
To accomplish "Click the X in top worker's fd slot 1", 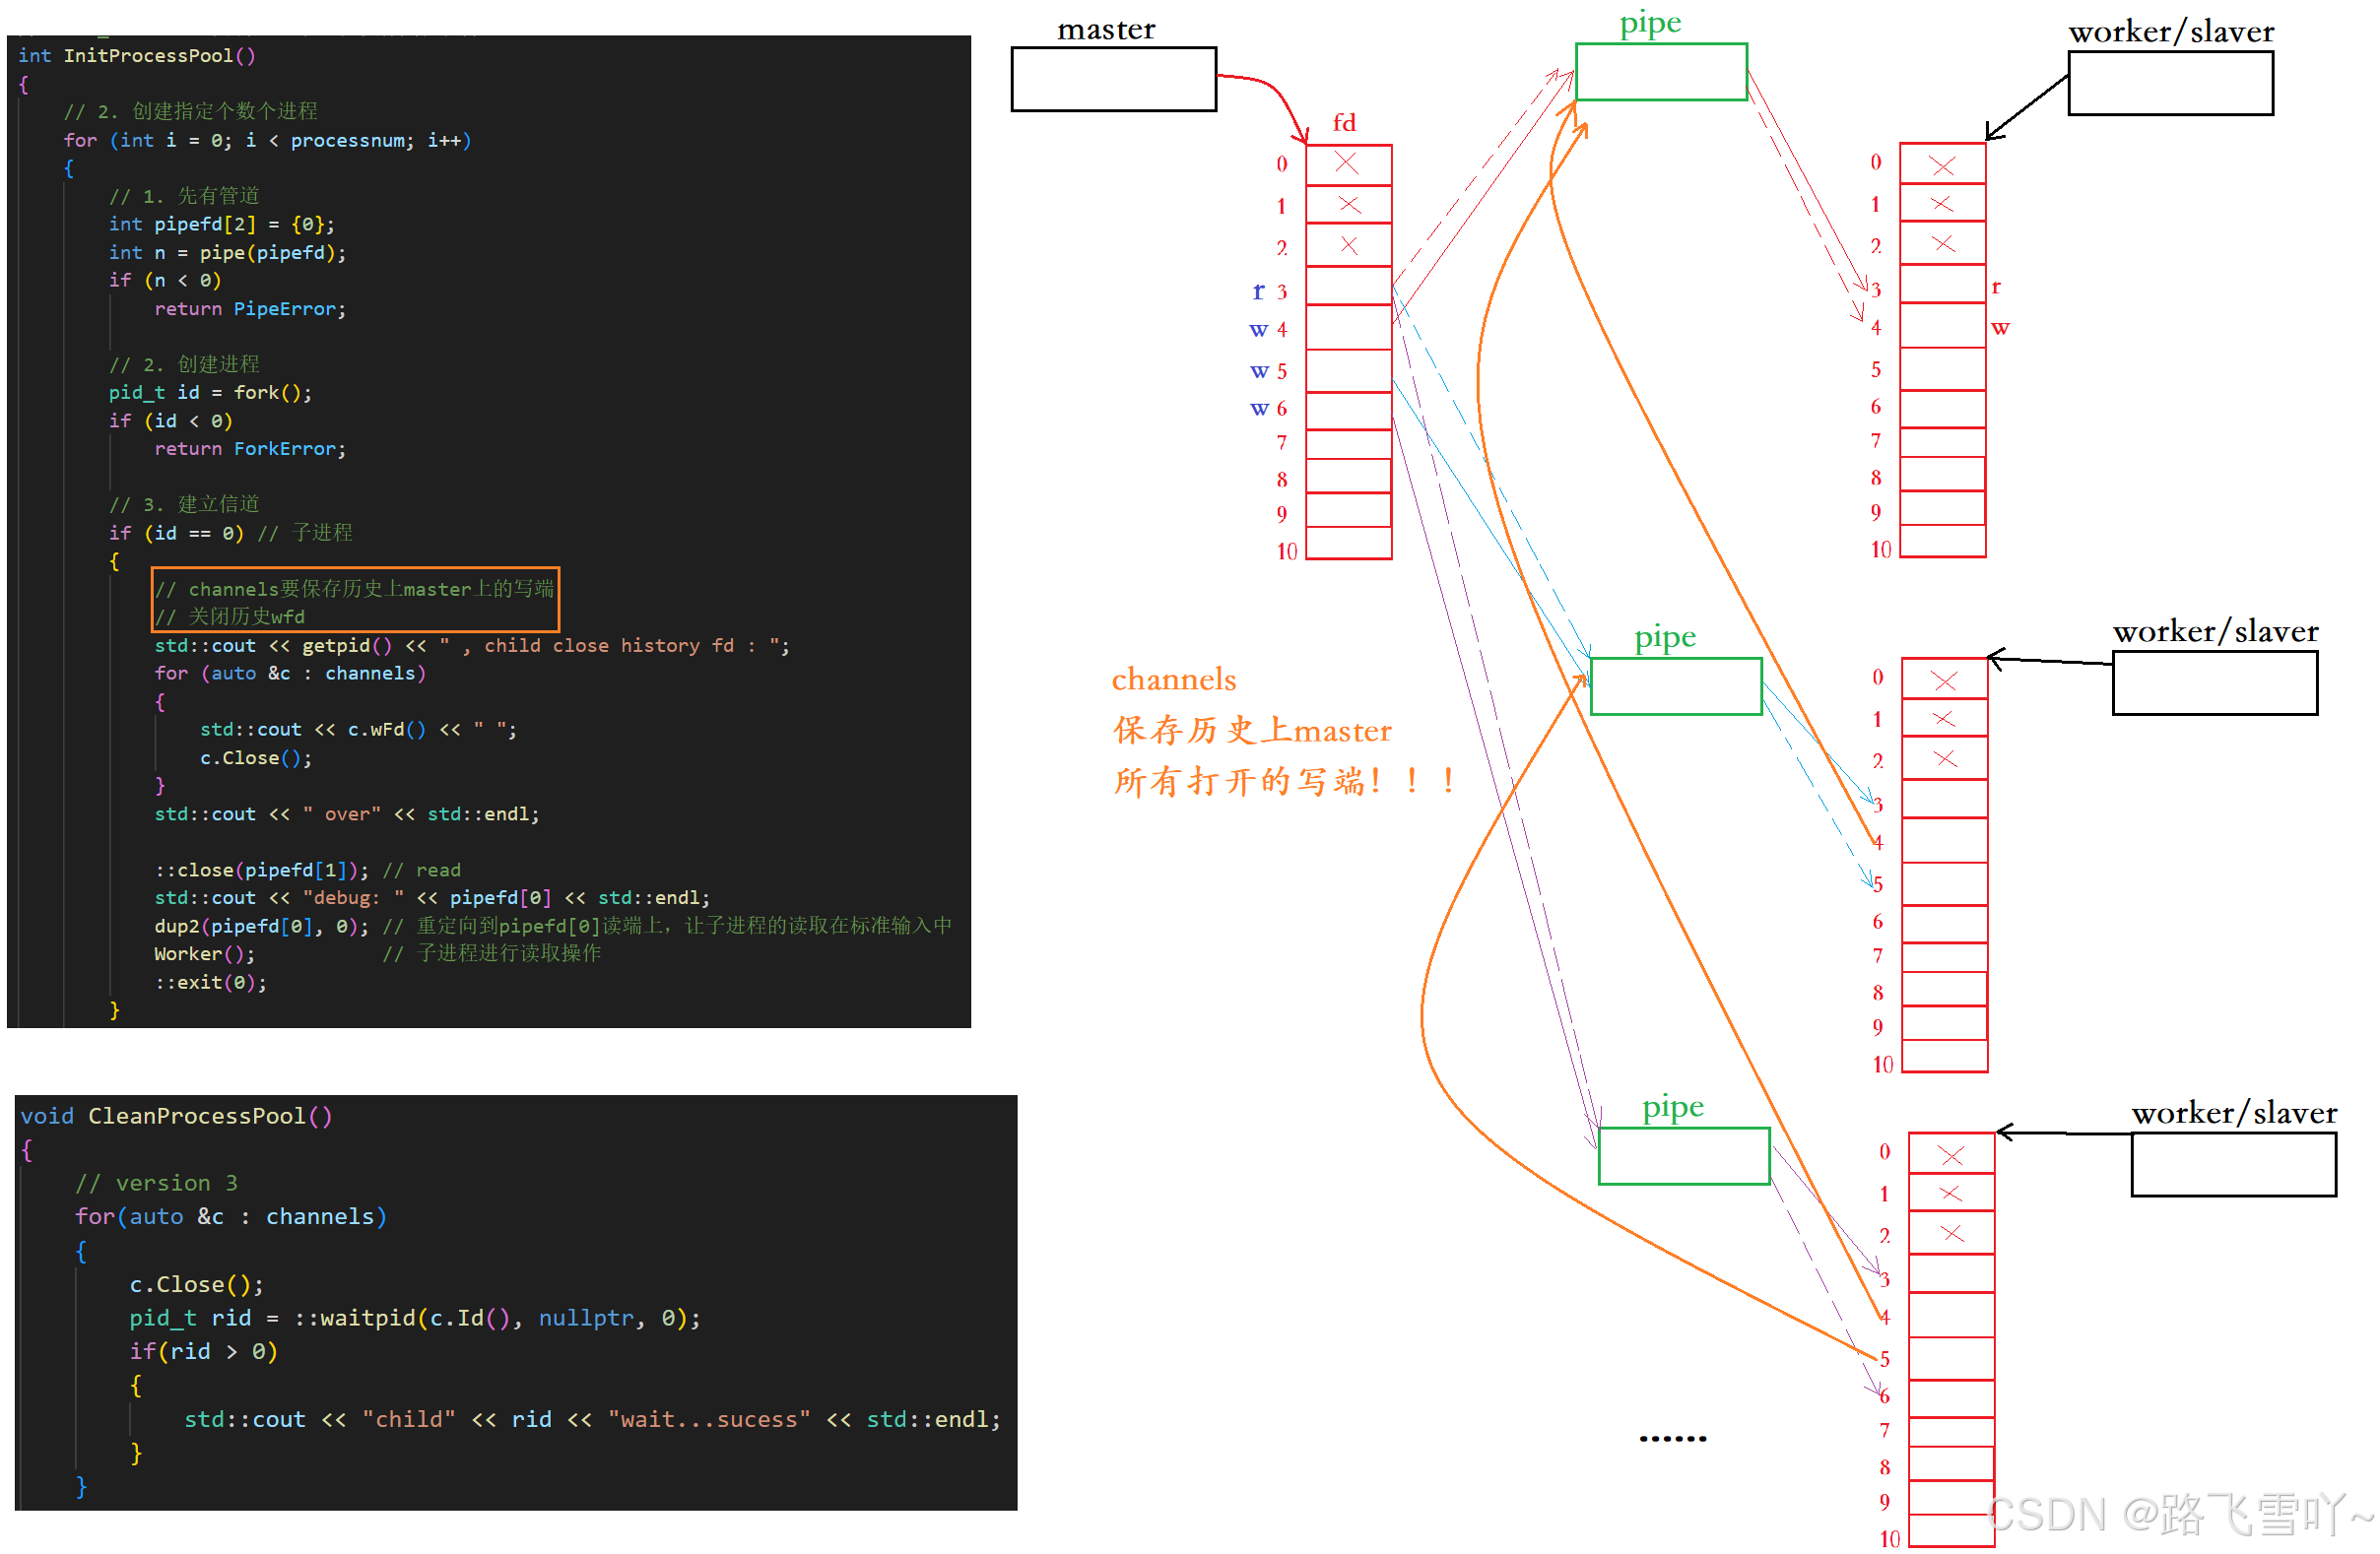I will pyautogui.click(x=1941, y=204).
